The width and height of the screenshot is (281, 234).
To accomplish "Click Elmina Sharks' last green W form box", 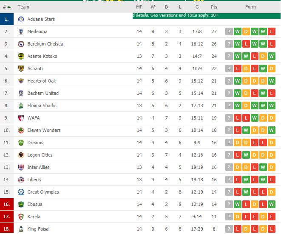I will (272, 106).
